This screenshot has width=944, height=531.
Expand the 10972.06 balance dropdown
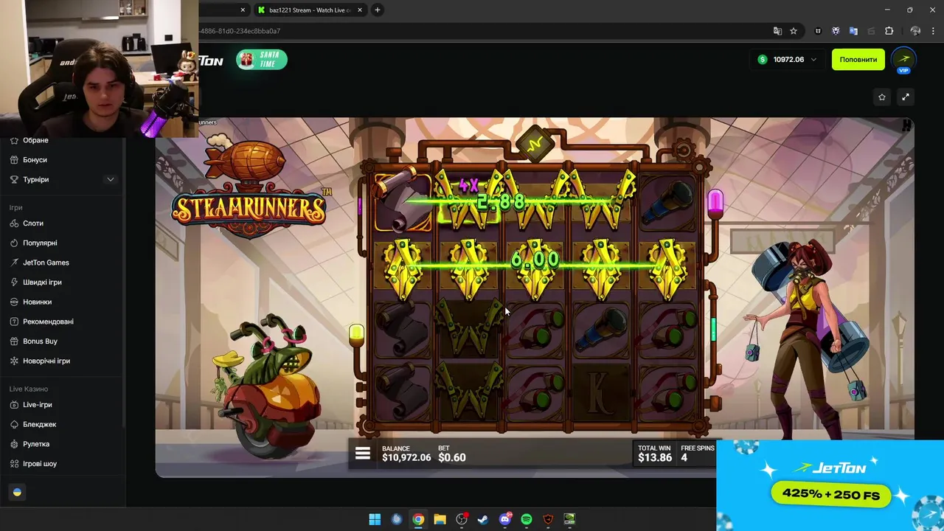pyautogui.click(x=788, y=60)
